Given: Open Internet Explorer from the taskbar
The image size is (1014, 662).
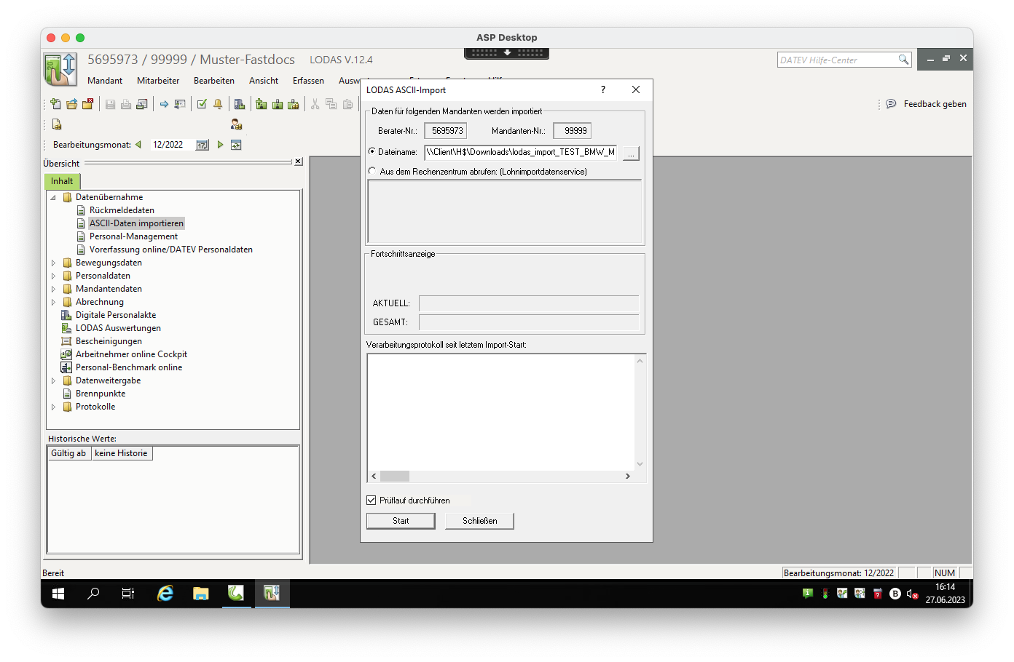Looking at the screenshot, I should (165, 594).
